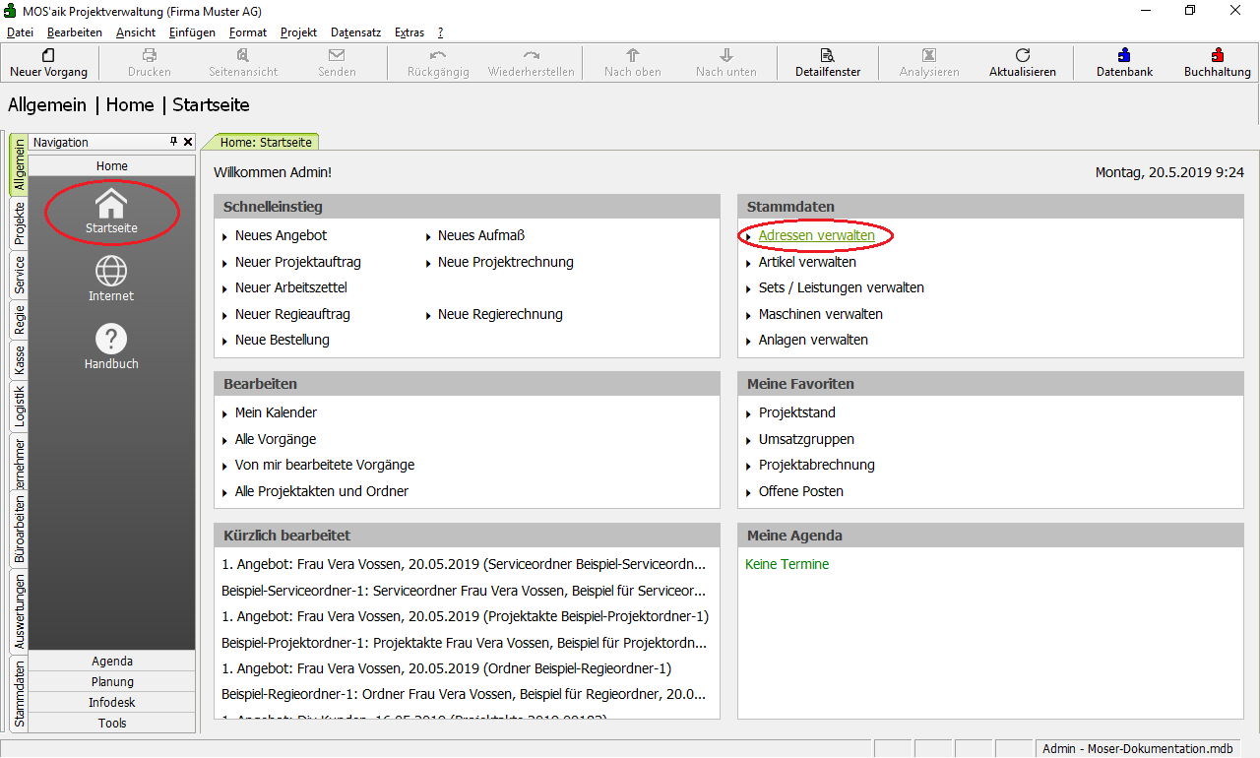Viewport: 1260px width, 758px height.
Task: Open the Internet globe icon
Action: tap(111, 271)
